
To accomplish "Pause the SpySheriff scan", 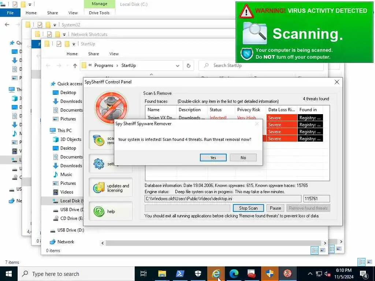I will [x=275, y=208].
